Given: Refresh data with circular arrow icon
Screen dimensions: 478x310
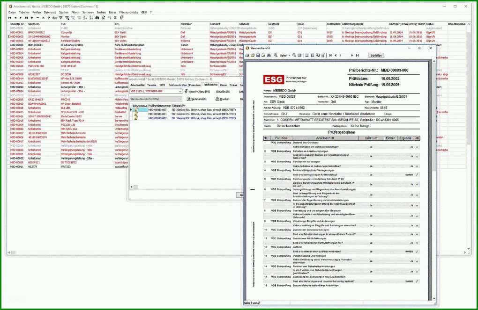Looking at the screenshot, I should [49, 18].
